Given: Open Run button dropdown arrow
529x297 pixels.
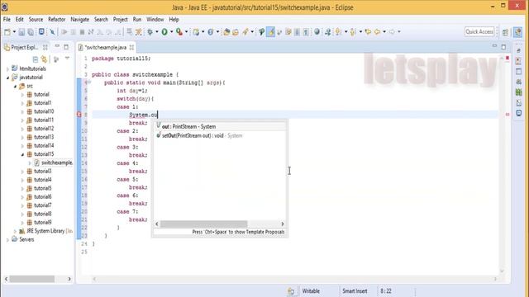Looking at the screenshot, I should coord(171,32).
